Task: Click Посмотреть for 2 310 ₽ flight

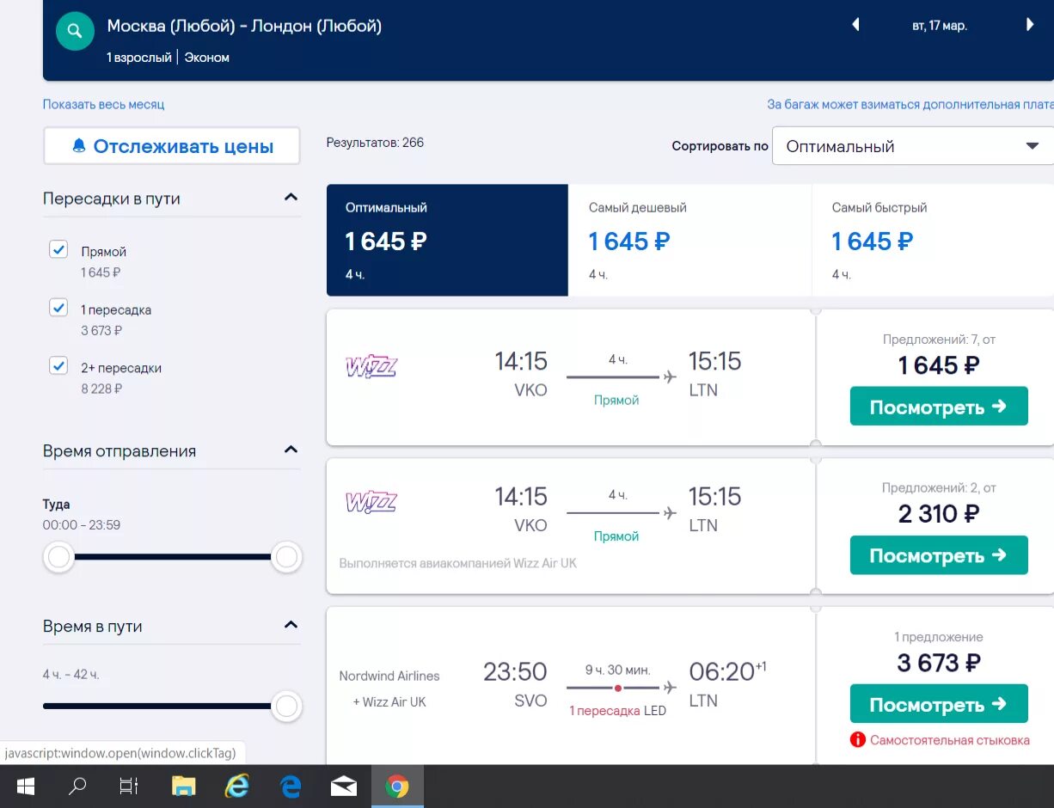Action: 939,555
